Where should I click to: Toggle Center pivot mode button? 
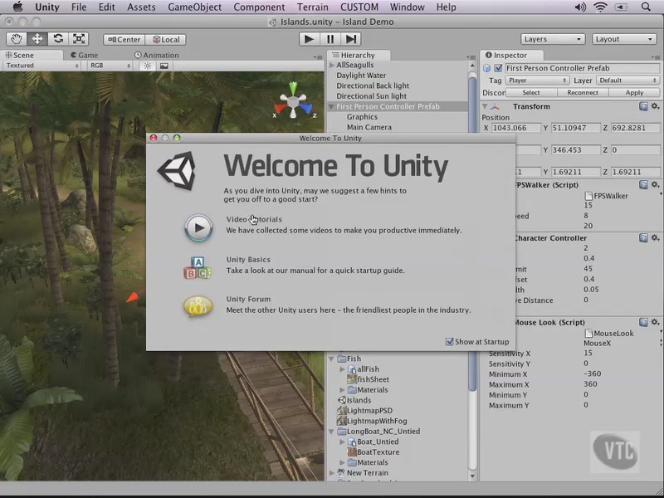(123, 39)
